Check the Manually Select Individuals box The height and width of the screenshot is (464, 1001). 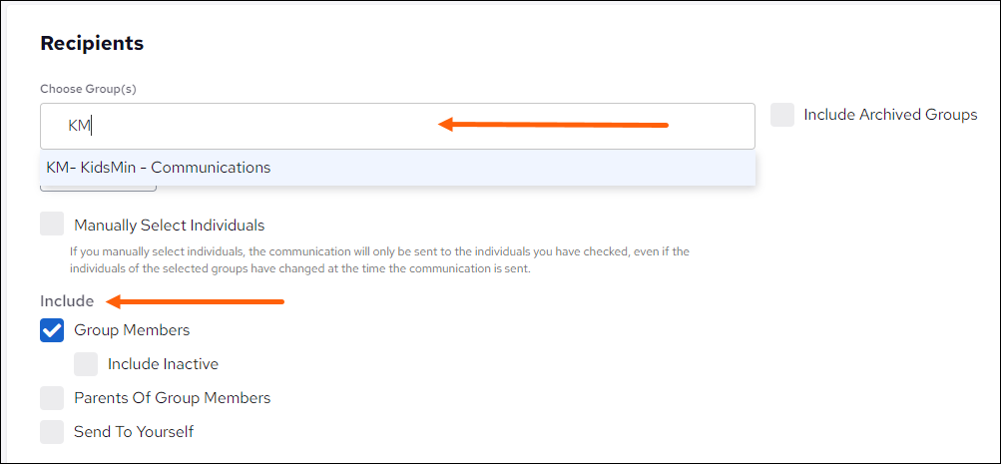[x=52, y=225]
